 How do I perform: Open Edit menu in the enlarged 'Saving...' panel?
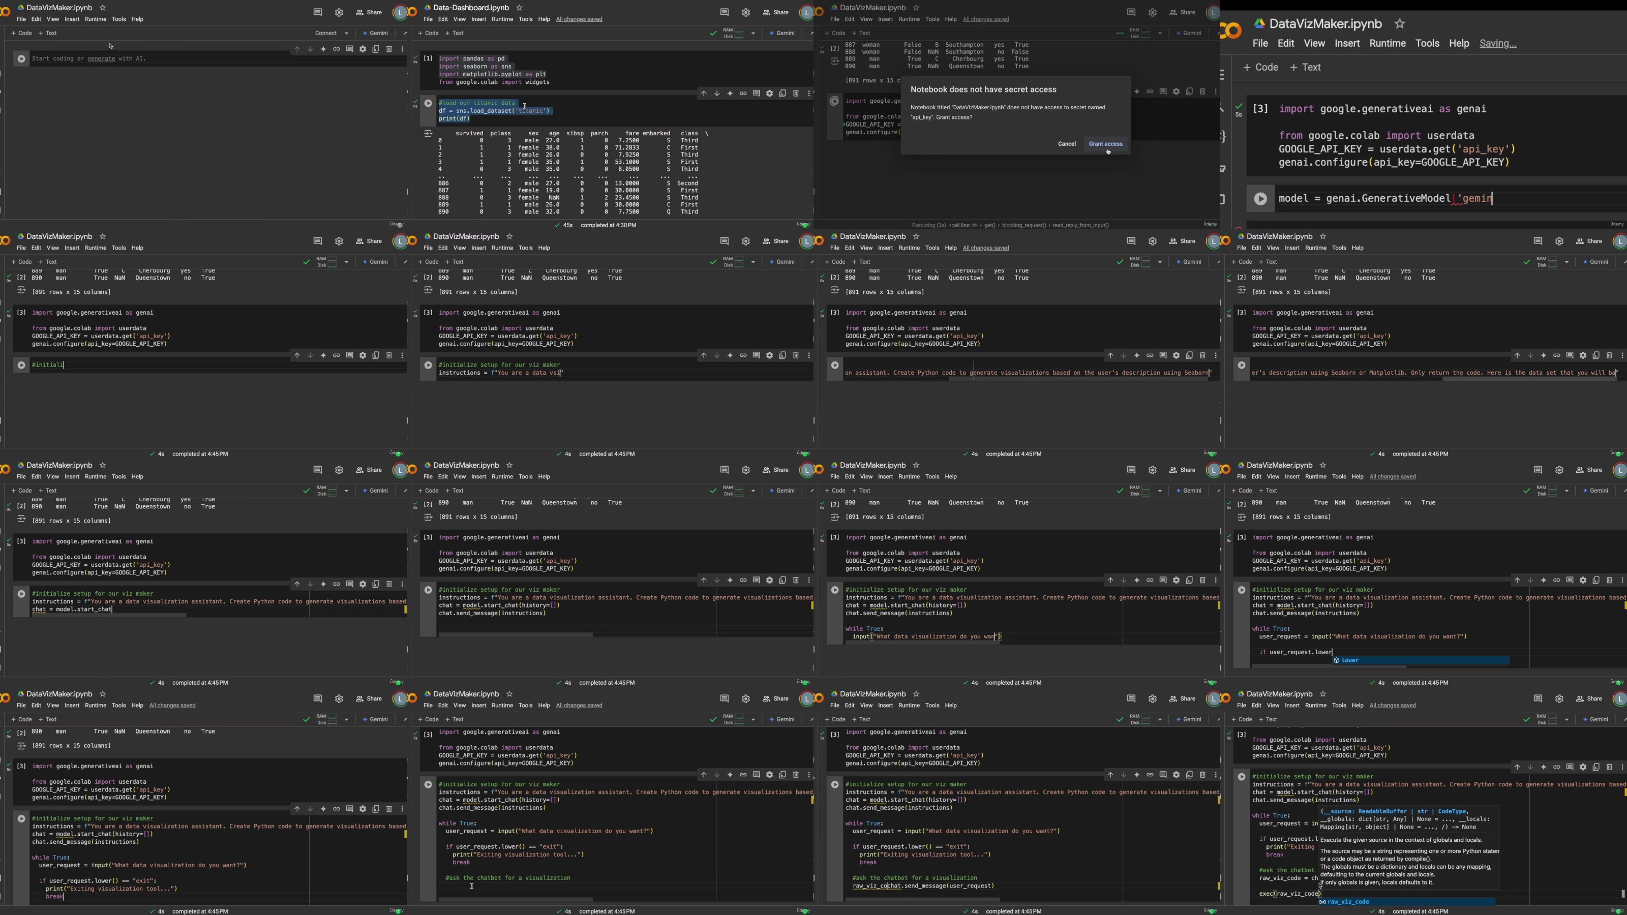pyautogui.click(x=1286, y=44)
